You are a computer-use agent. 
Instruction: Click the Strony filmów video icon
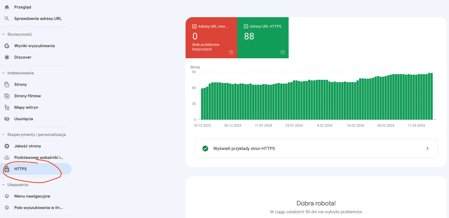pyautogui.click(x=7, y=96)
